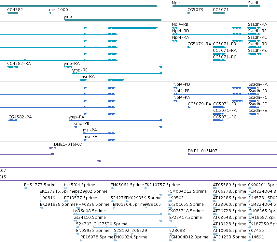Click the msi-PH protein label

click(90, 136)
